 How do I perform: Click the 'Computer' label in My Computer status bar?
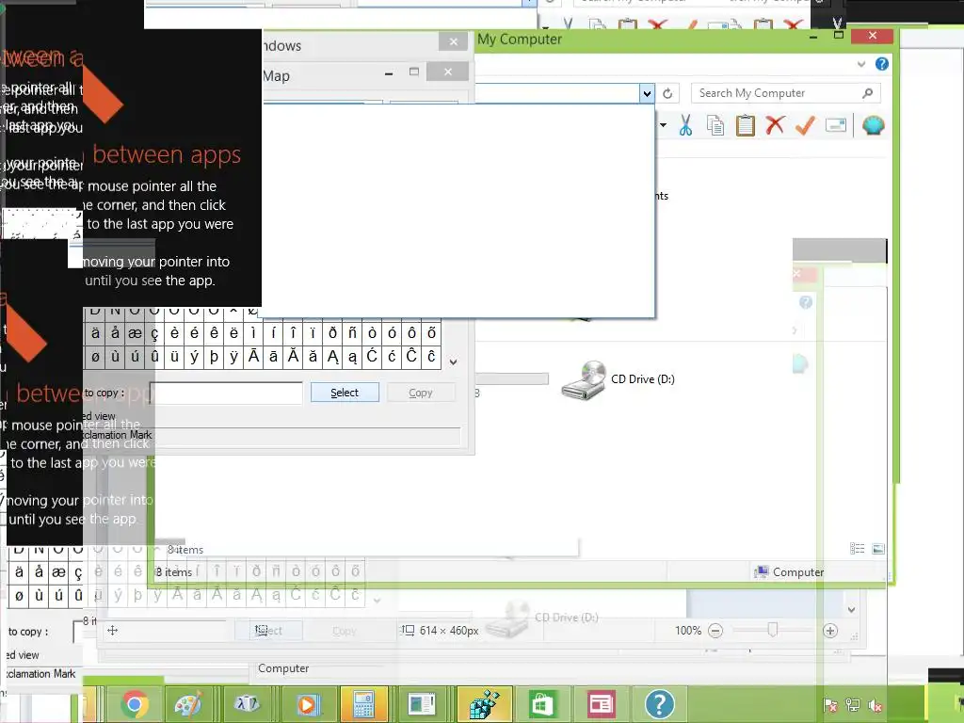point(798,571)
